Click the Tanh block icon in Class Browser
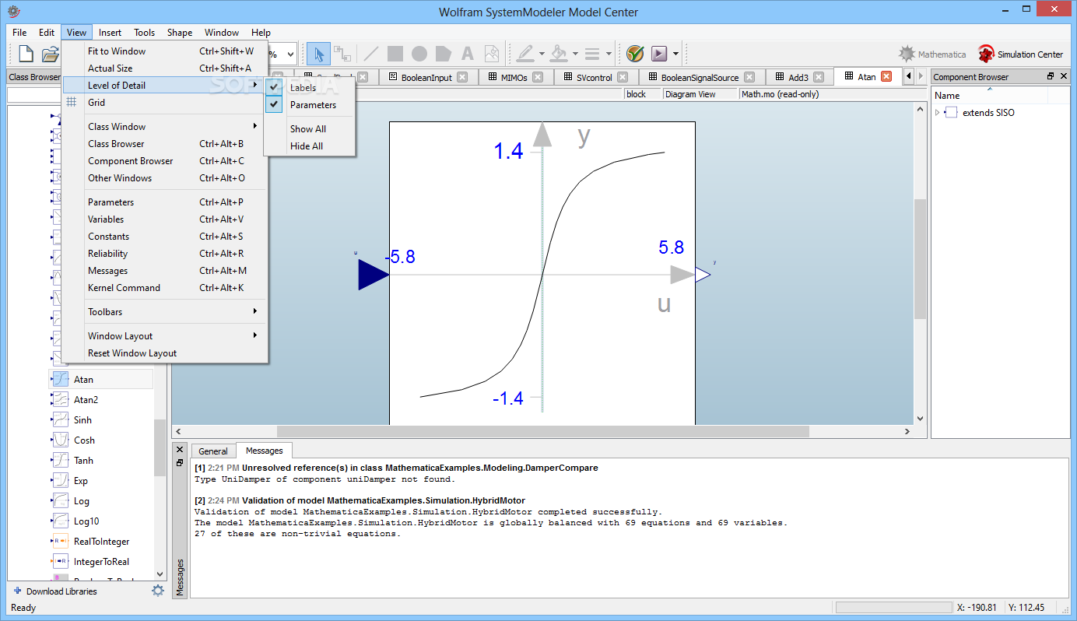Screen dimensions: 1077x621 61,461
